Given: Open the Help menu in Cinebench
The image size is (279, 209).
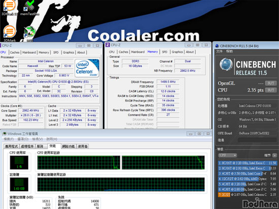Looking at the screenshot, I should [229, 51].
